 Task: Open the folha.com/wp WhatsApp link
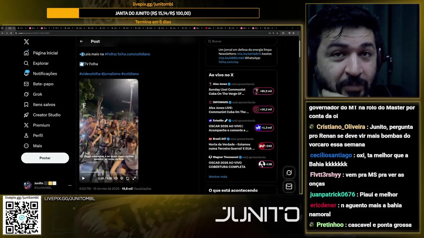tap(229, 62)
